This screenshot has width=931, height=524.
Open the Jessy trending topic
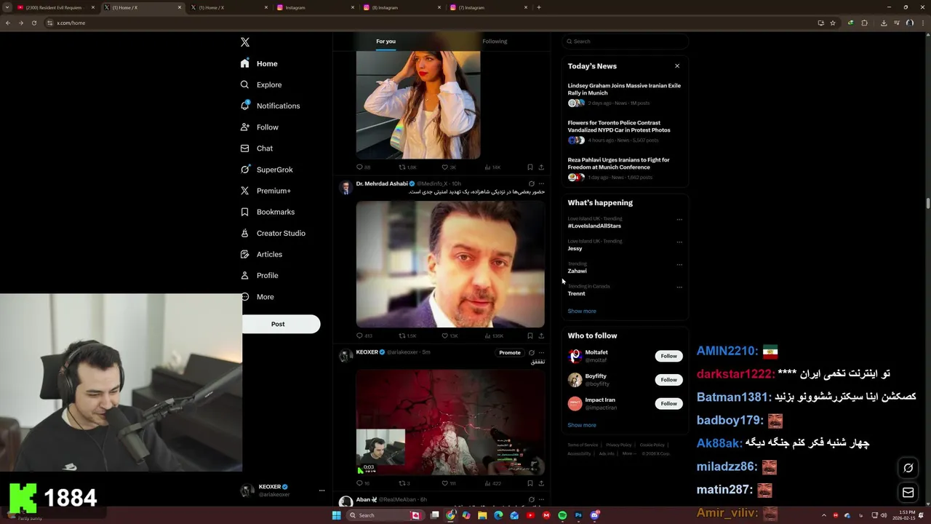[575, 248]
